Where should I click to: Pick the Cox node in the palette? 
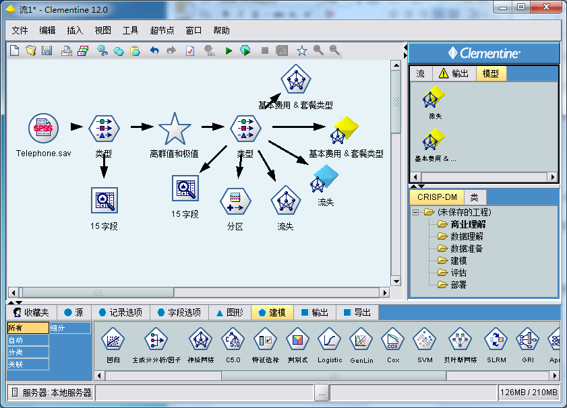392,340
